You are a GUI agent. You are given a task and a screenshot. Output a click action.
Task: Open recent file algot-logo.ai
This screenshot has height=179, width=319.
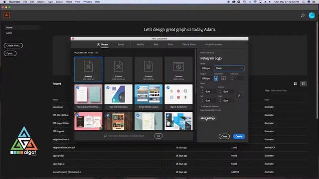coord(59,164)
